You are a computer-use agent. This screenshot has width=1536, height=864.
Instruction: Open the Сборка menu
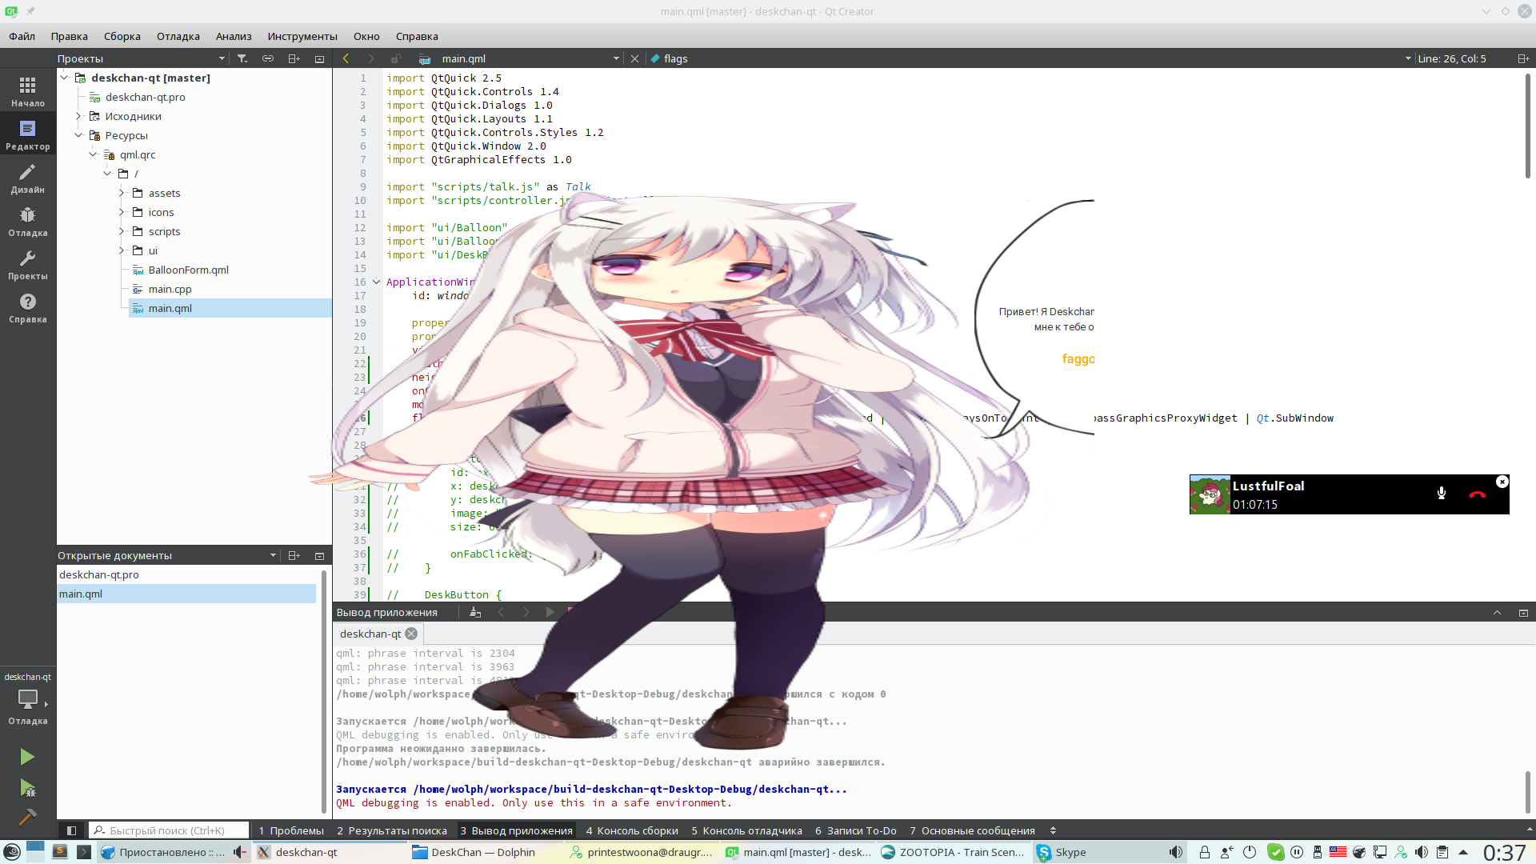[122, 36]
